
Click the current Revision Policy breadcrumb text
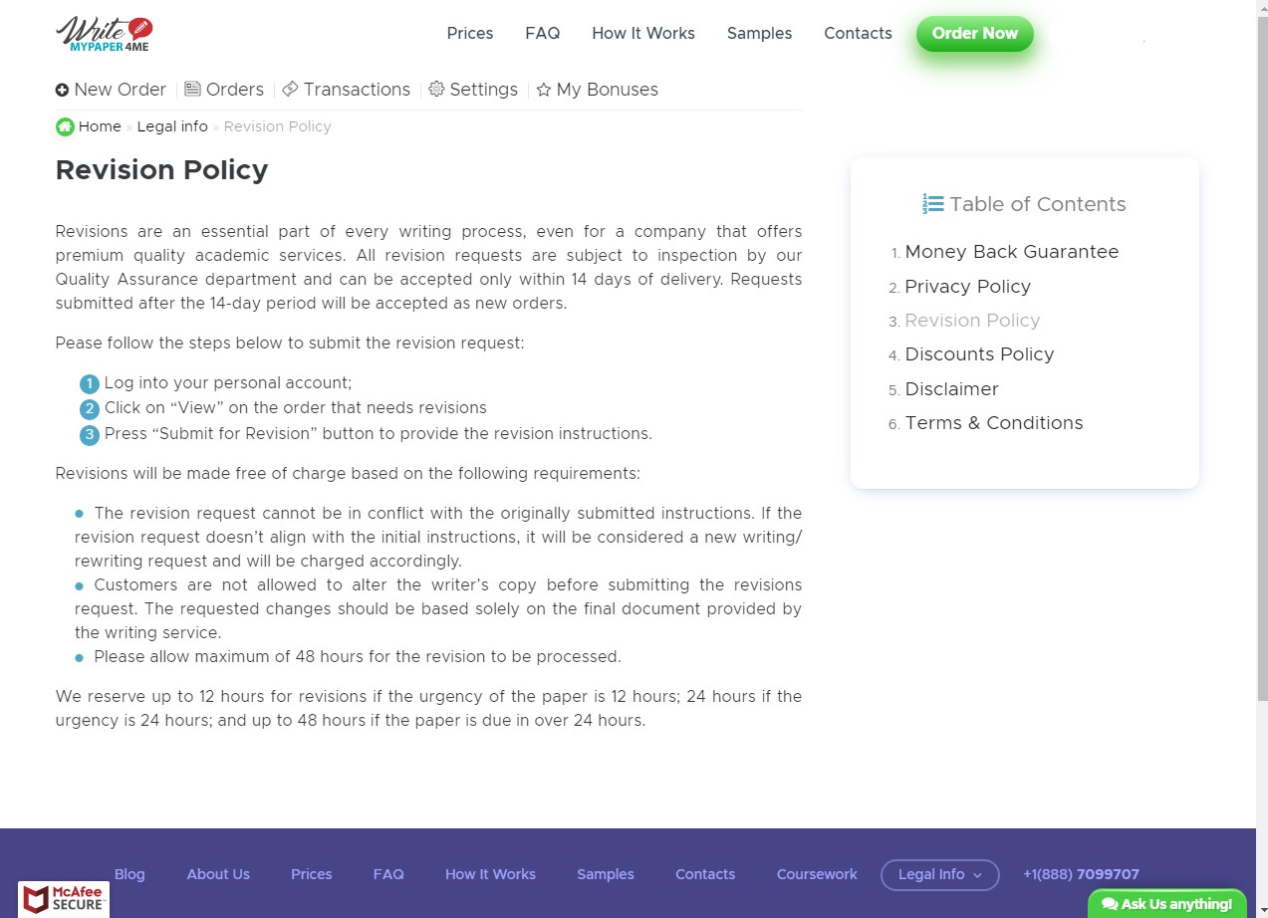tap(277, 126)
